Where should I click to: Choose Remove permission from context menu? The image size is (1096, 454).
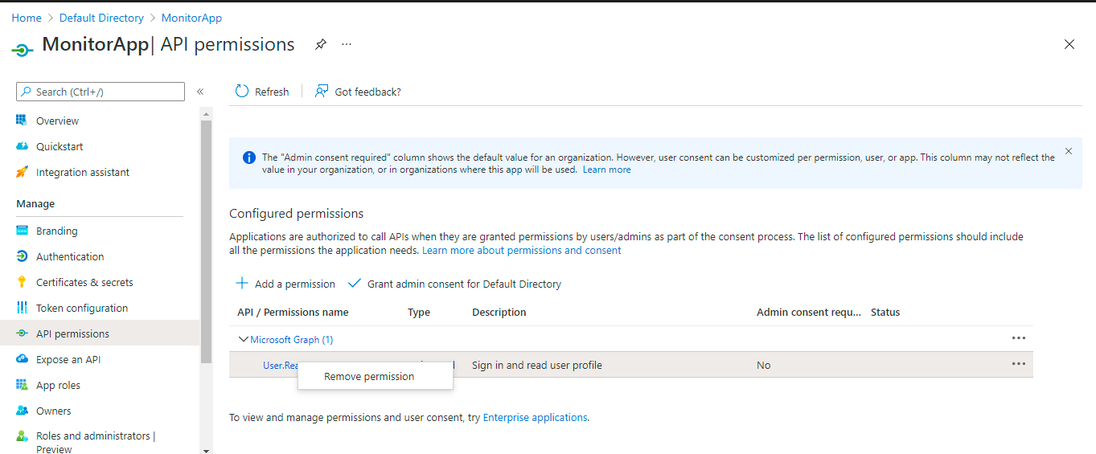tap(376, 376)
